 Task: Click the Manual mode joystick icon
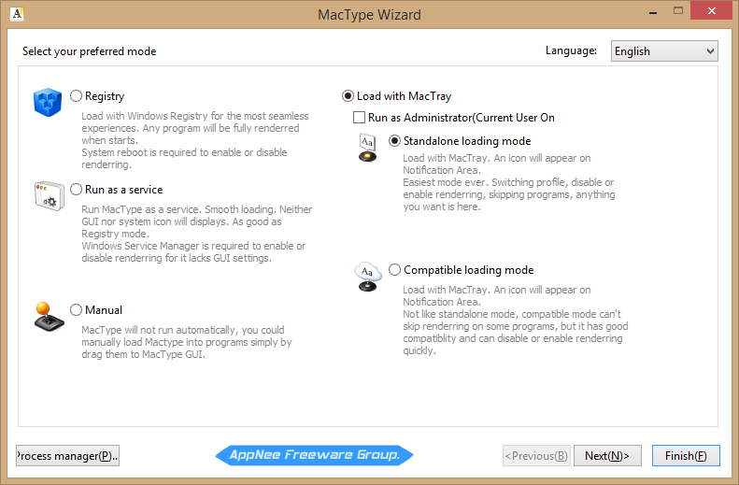tap(49, 316)
